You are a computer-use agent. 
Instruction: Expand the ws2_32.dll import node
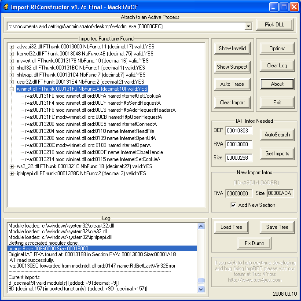click(11, 166)
